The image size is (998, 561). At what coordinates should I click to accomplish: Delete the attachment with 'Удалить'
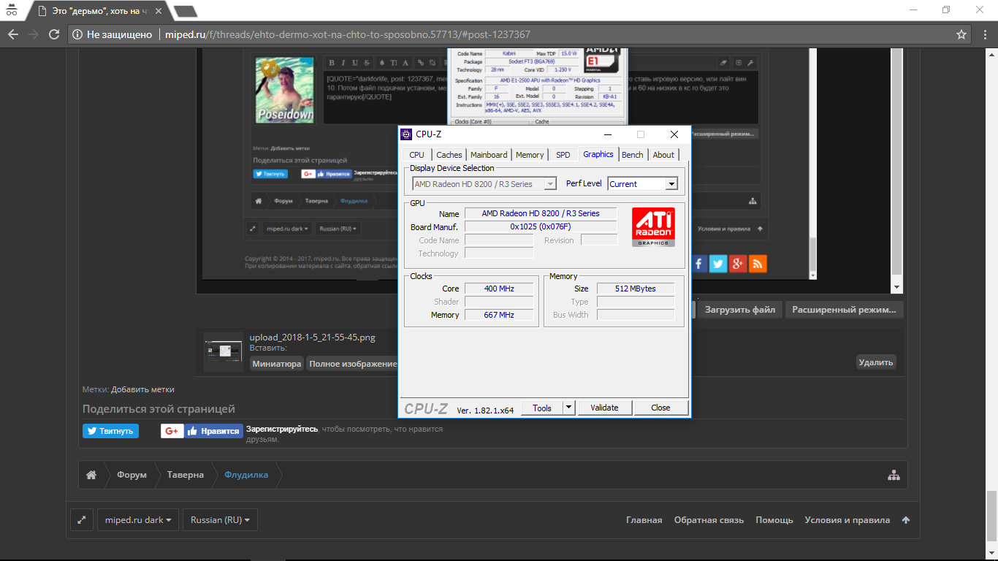[x=876, y=362]
